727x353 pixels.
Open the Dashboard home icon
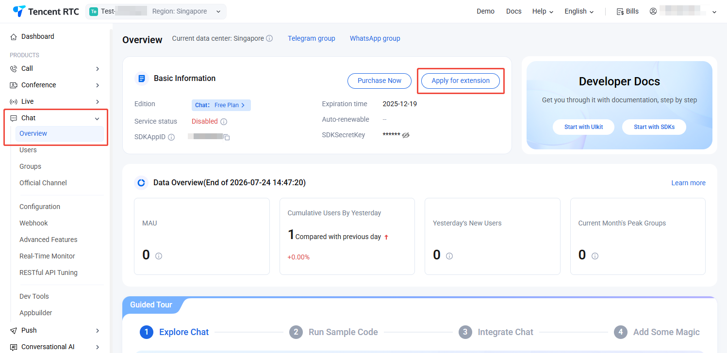[x=14, y=37]
